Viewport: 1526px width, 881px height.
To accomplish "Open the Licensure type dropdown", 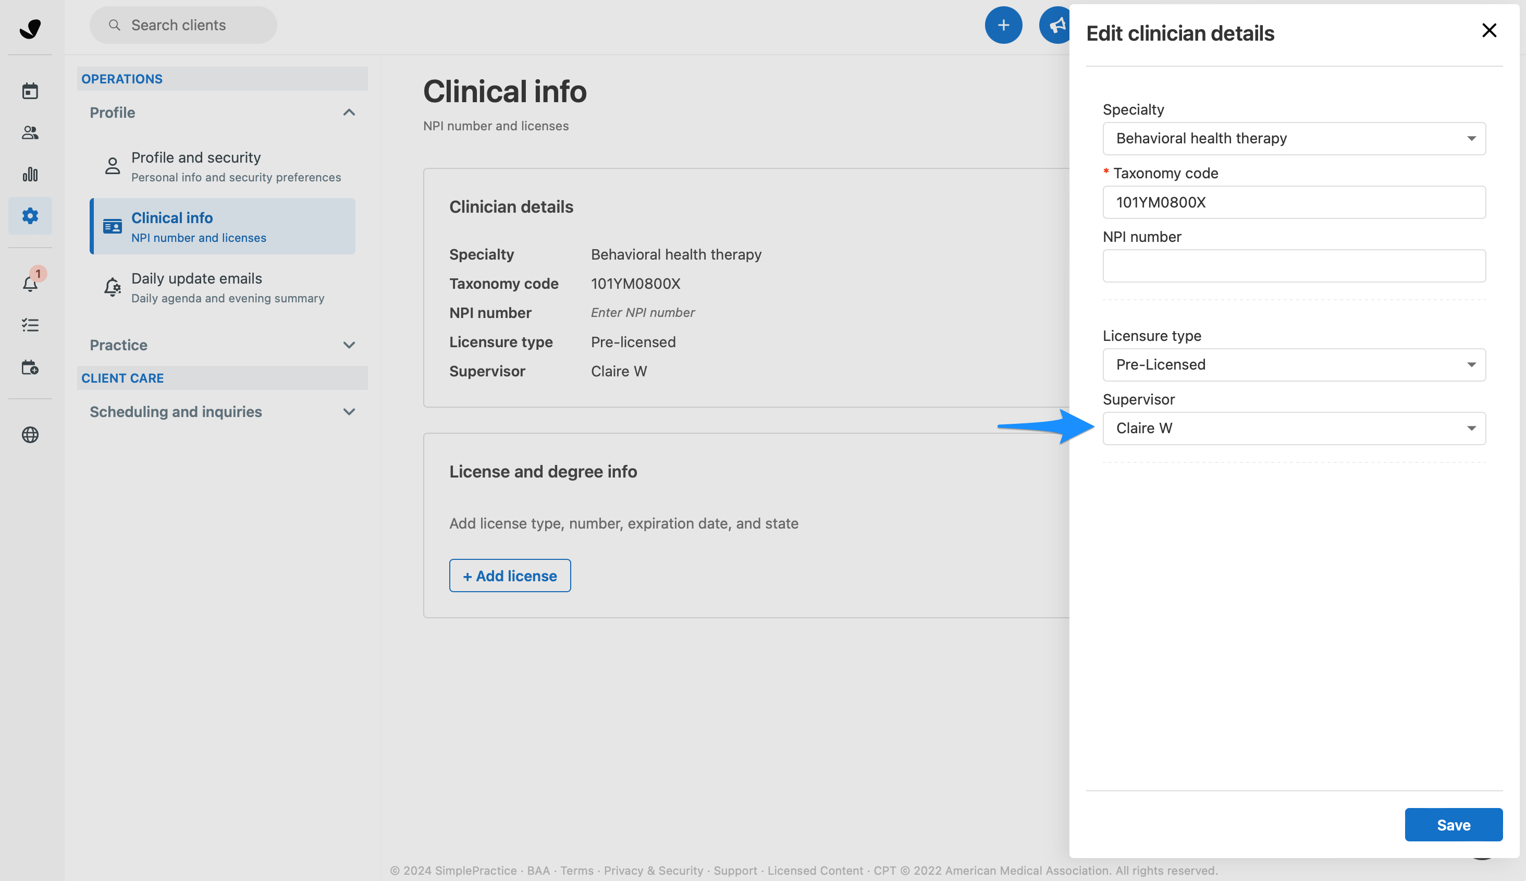I will [1294, 364].
